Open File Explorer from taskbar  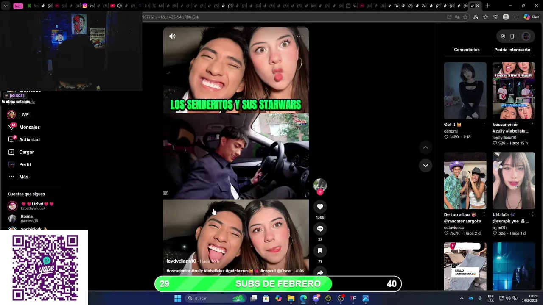pos(291,298)
